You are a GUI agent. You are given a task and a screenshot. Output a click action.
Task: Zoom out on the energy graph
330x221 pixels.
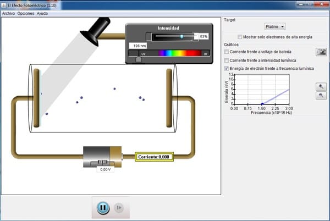(321, 95)
